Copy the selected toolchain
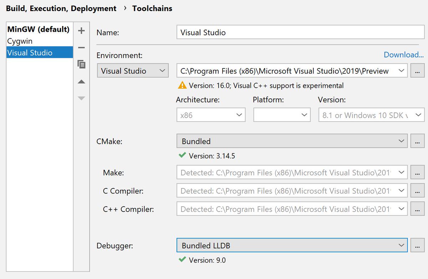The height and width of the screenshot is (279, 428). [x=81, y=64]
